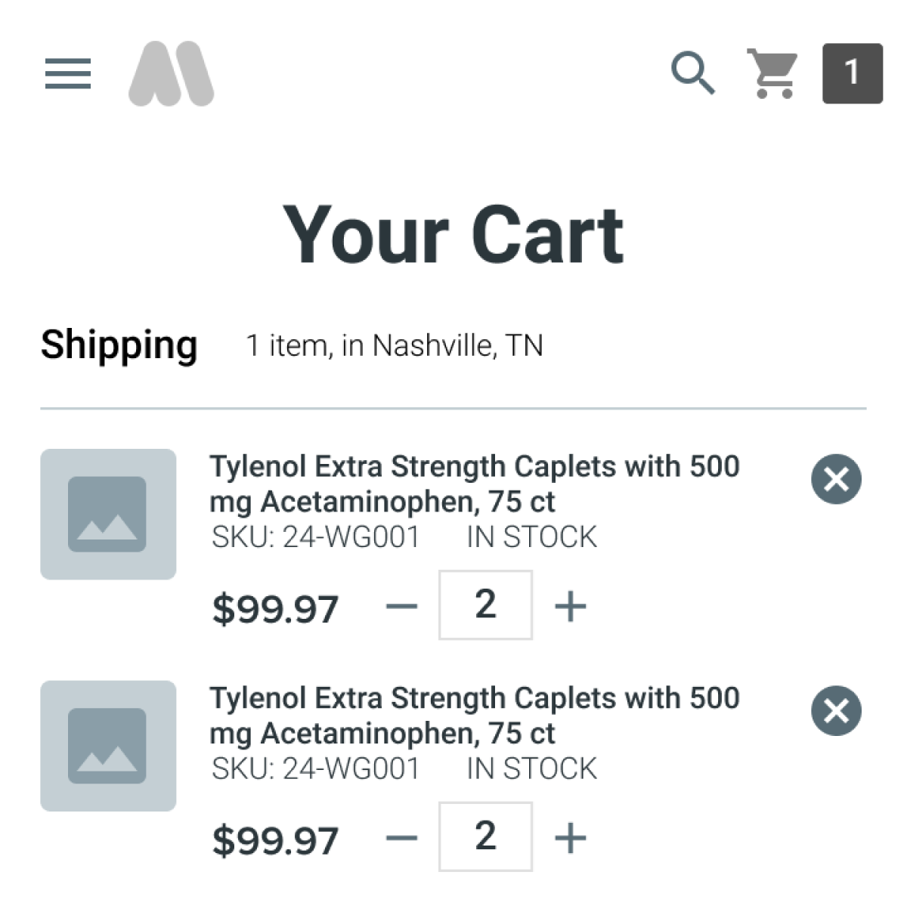Remove the second Tylenol cart item
907x909 pixels.
click(x=836, y=711)
